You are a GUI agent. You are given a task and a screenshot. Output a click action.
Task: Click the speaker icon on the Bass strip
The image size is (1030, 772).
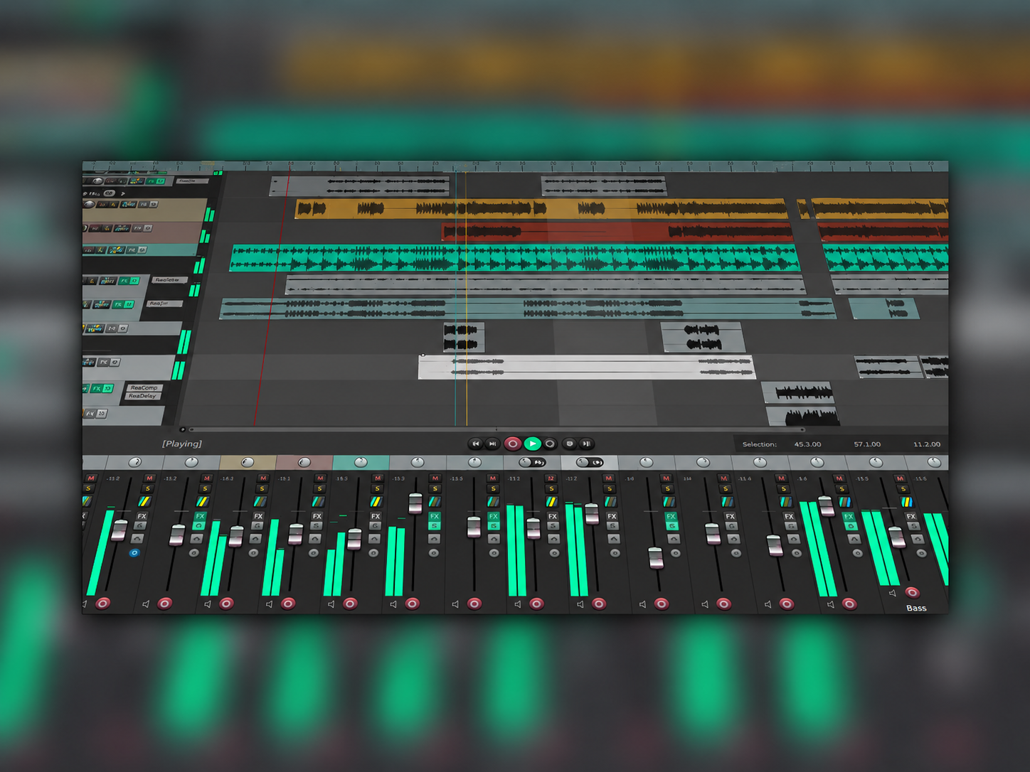click(x=893, y=593)
